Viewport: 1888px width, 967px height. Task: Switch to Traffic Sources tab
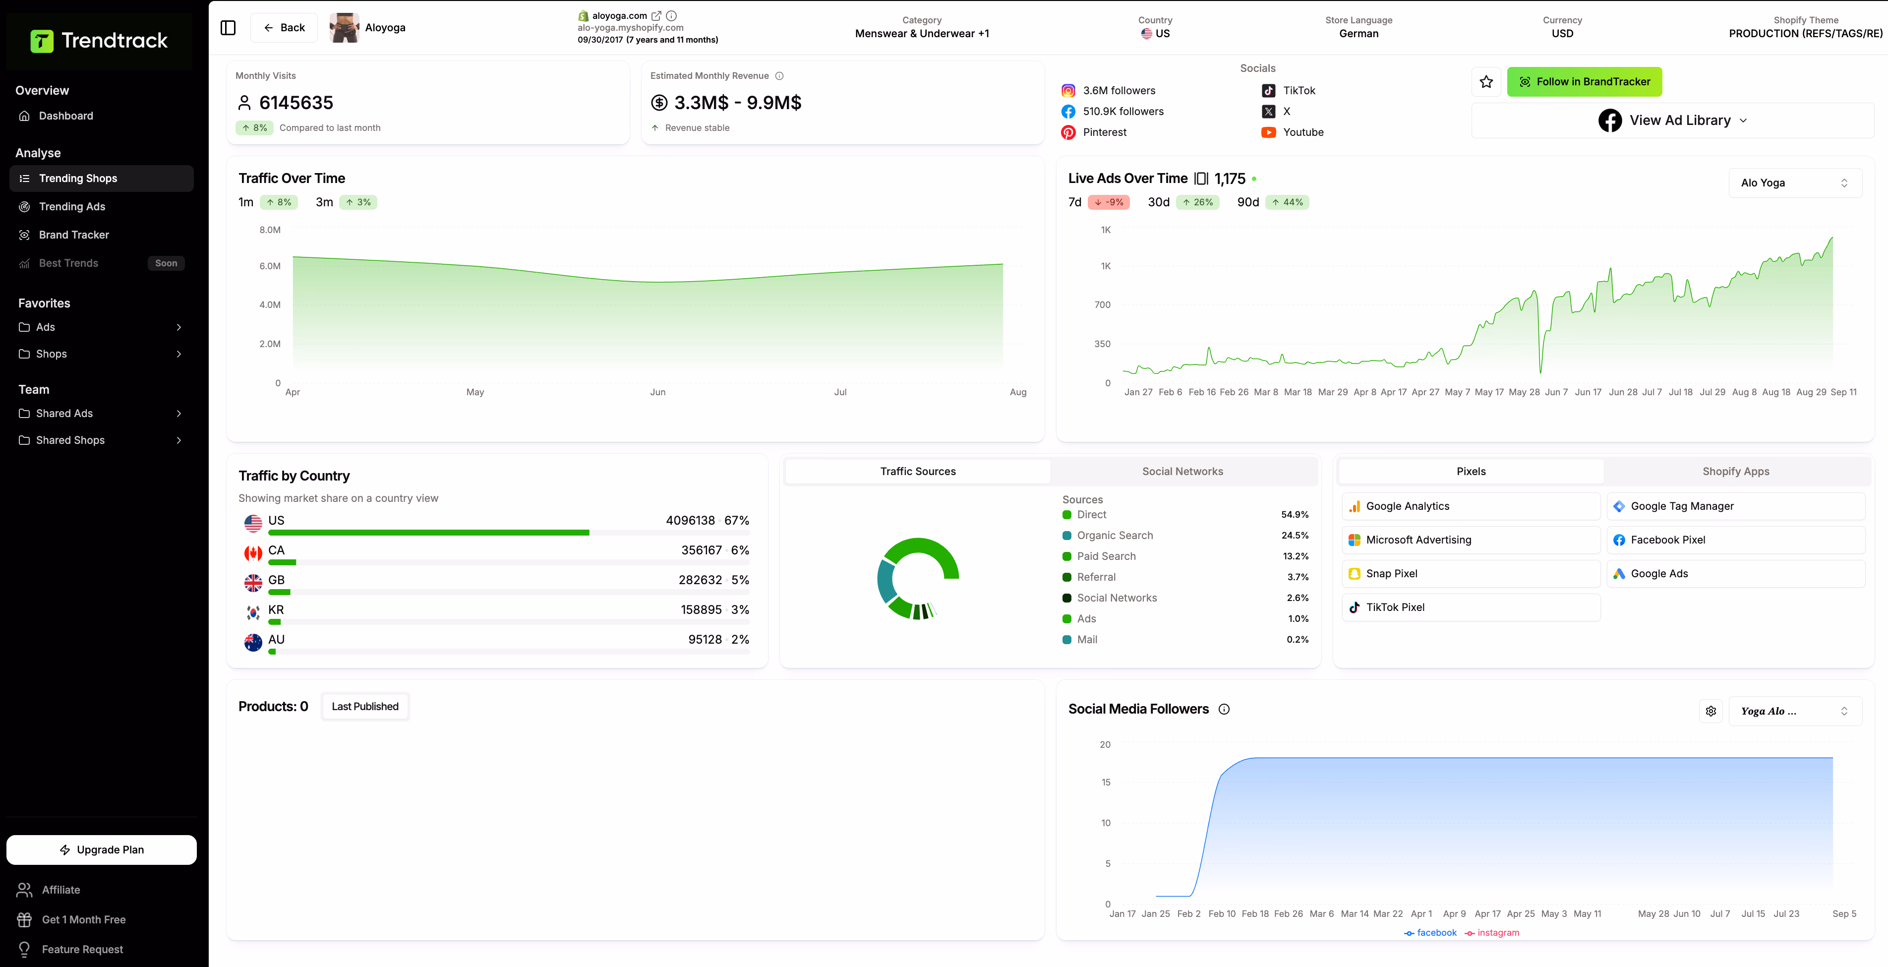click(x=918, y=472)
